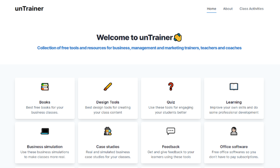Click the detective Case studies icon
The width and height of the screenshot is (280, 168).
click(x=108, y=131)
